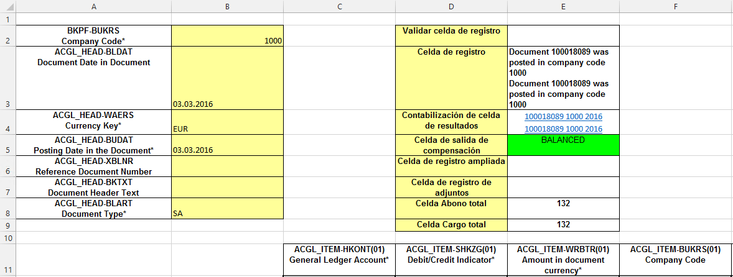
Task: Select row 10 header
Action: pos(7,238)
